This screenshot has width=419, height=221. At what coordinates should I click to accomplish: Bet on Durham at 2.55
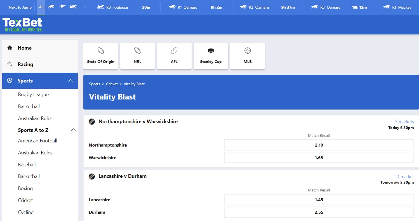point(319,212)
